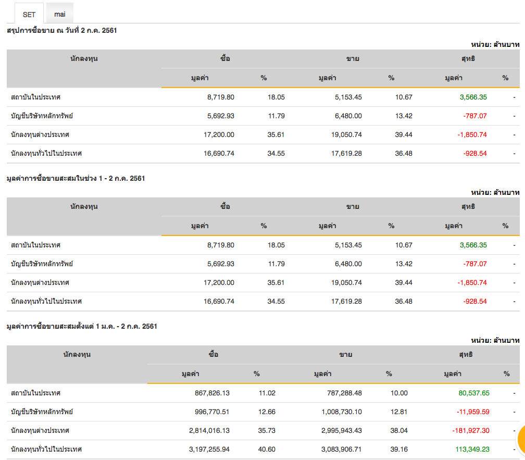
Task: Click the 2,814,016.13 buy value cell
Action: click(202, 431)
